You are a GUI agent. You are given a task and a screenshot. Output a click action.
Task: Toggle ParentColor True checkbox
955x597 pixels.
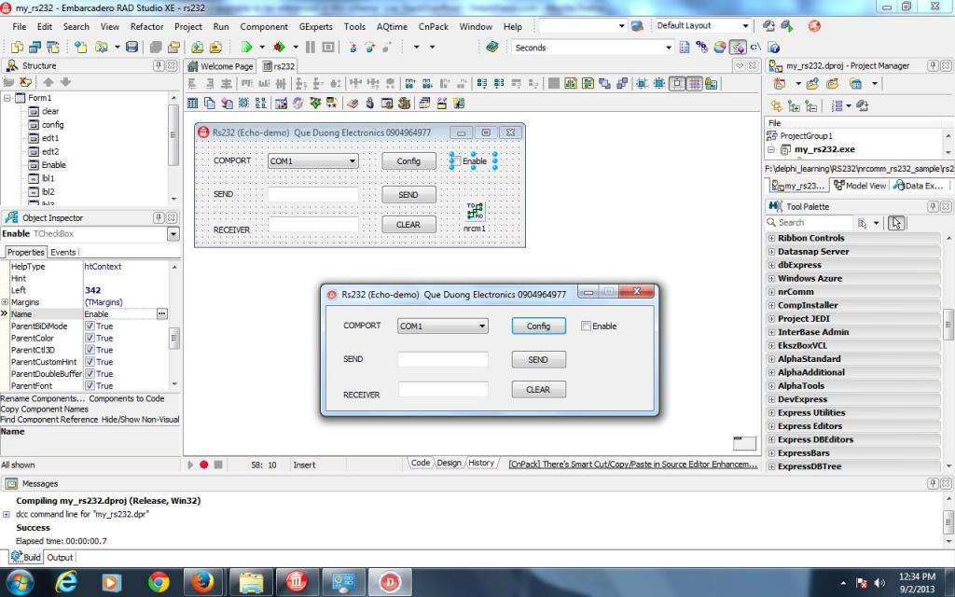pyautogui.click(x=90, y=338)
